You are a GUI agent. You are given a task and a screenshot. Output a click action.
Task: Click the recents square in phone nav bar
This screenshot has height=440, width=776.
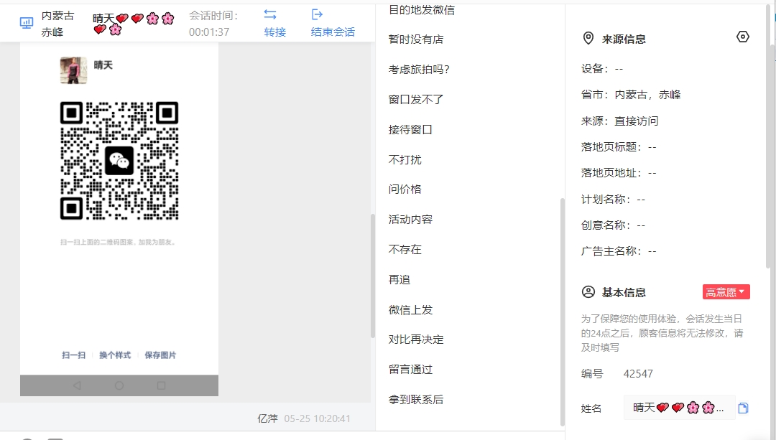(162, 385)
